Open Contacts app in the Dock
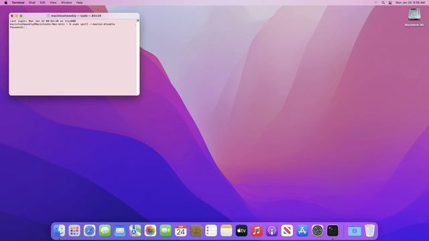 [x=196, y=230]
